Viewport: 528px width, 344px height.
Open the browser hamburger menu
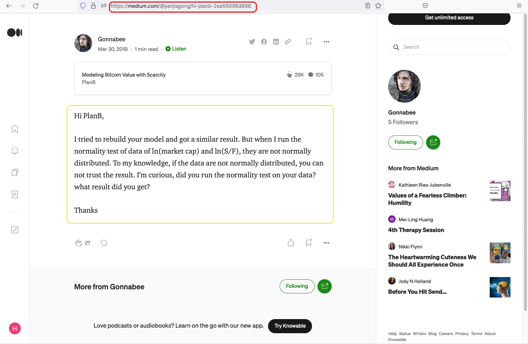tap(519, 6)
